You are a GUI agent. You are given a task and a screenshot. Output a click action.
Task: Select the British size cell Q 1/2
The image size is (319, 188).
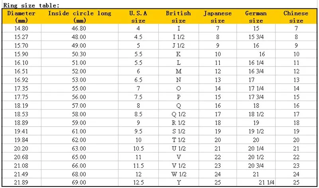(x=178, y=114)
